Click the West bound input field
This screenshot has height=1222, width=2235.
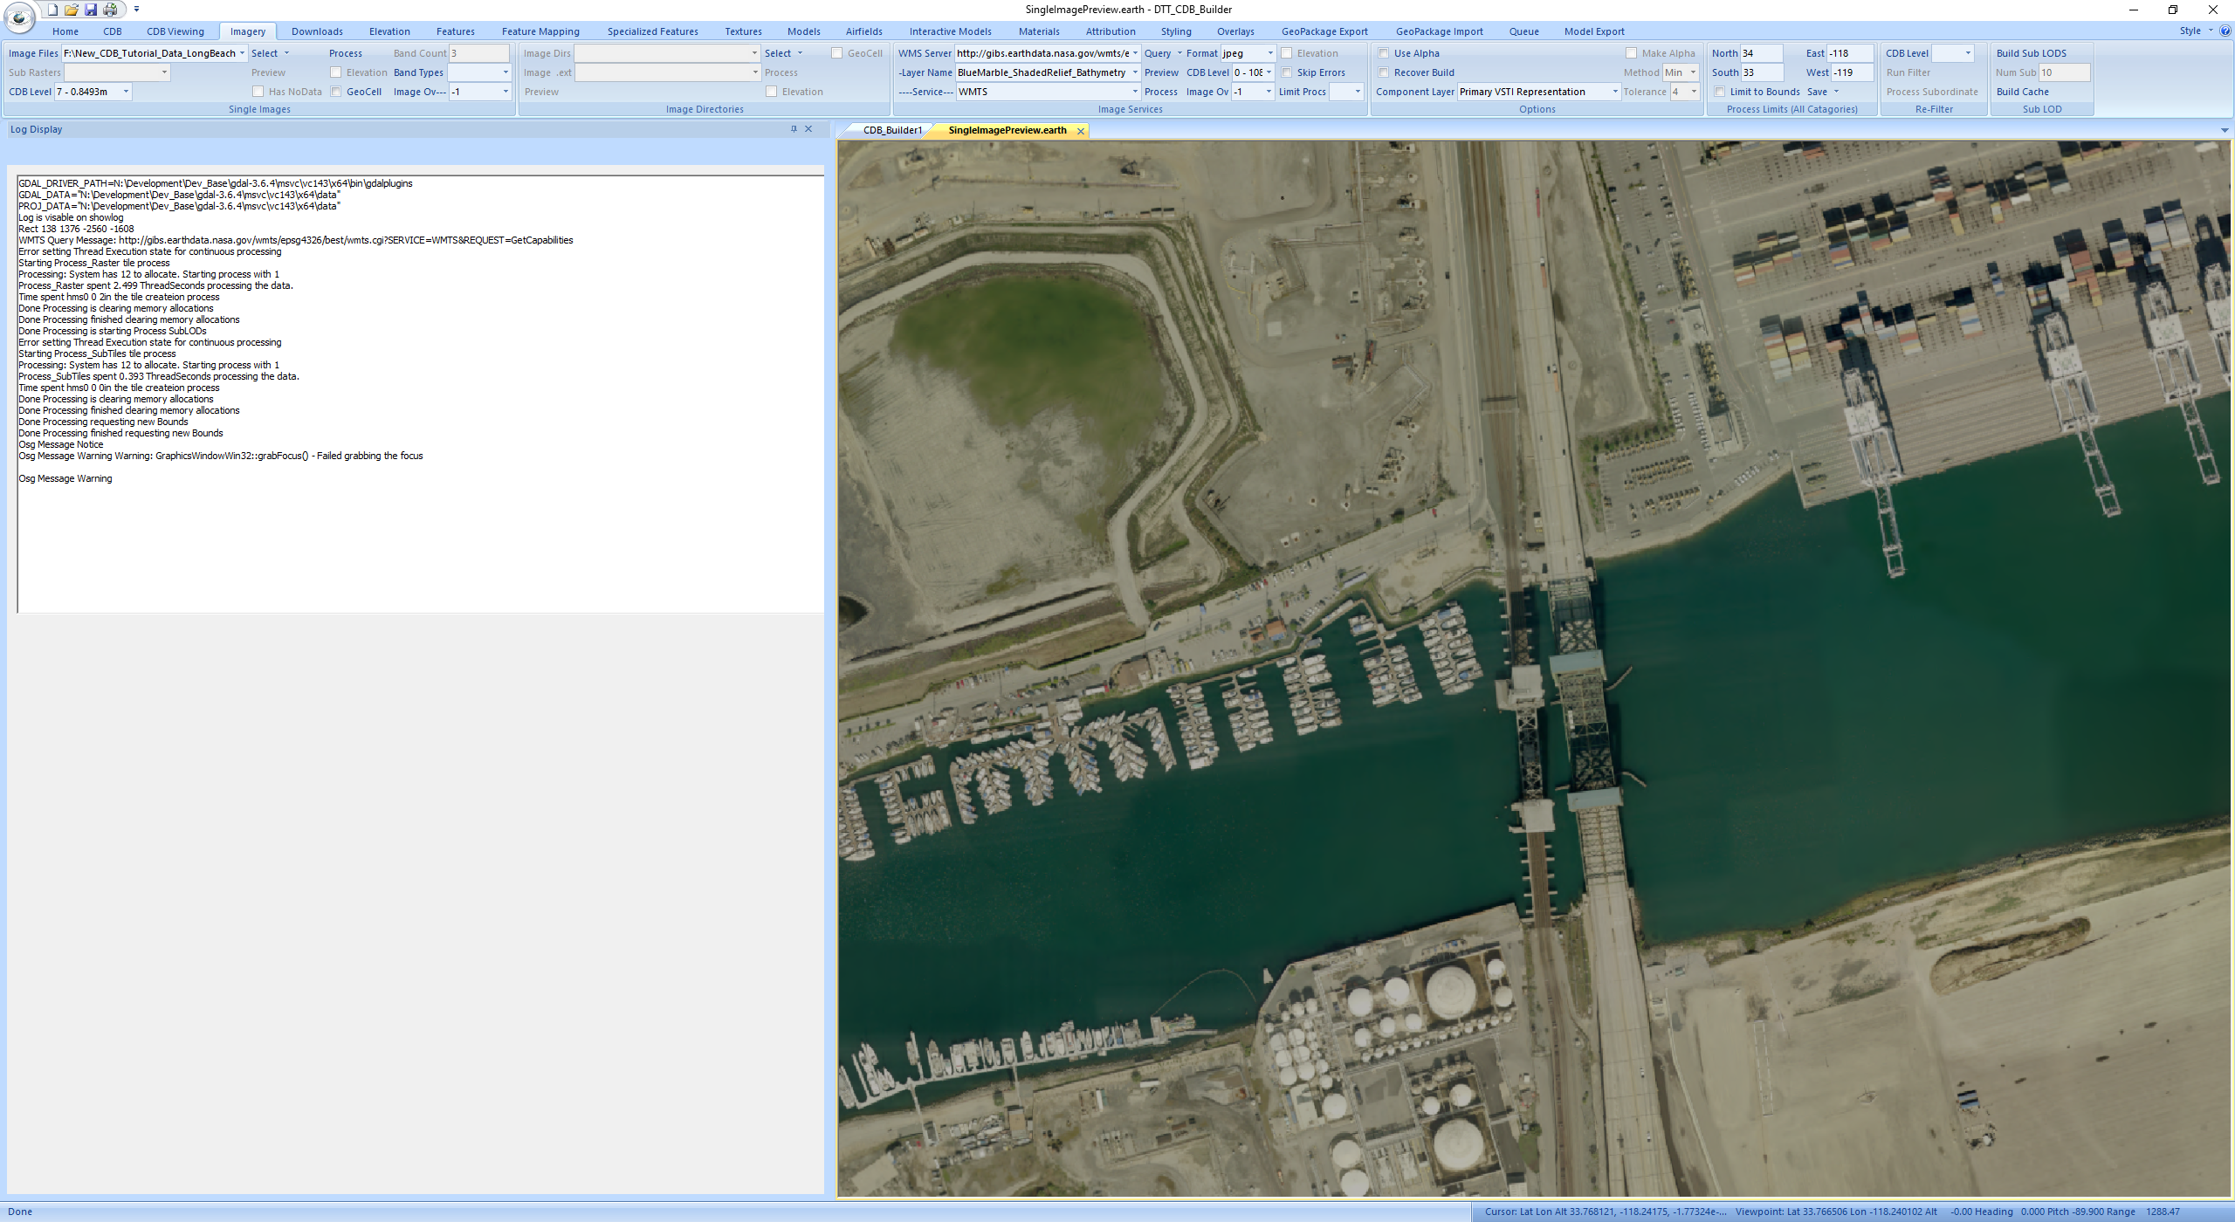tap(1852, 72)
